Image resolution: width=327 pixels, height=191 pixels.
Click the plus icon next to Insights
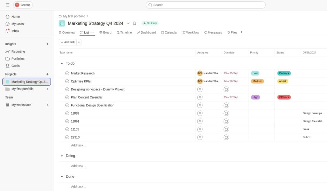pyautogui.click(x=47, y=44)
